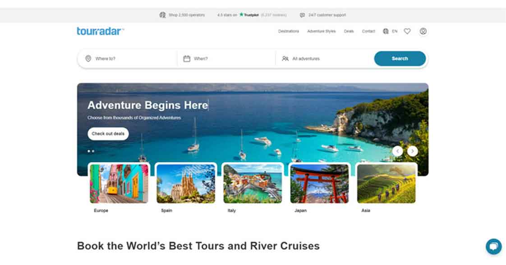
Task: Click the calendar icon beside When?
Action: (187, 58)
